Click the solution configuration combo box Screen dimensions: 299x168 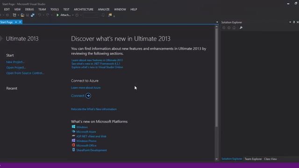pyautogui.click(x=91, y=15)
